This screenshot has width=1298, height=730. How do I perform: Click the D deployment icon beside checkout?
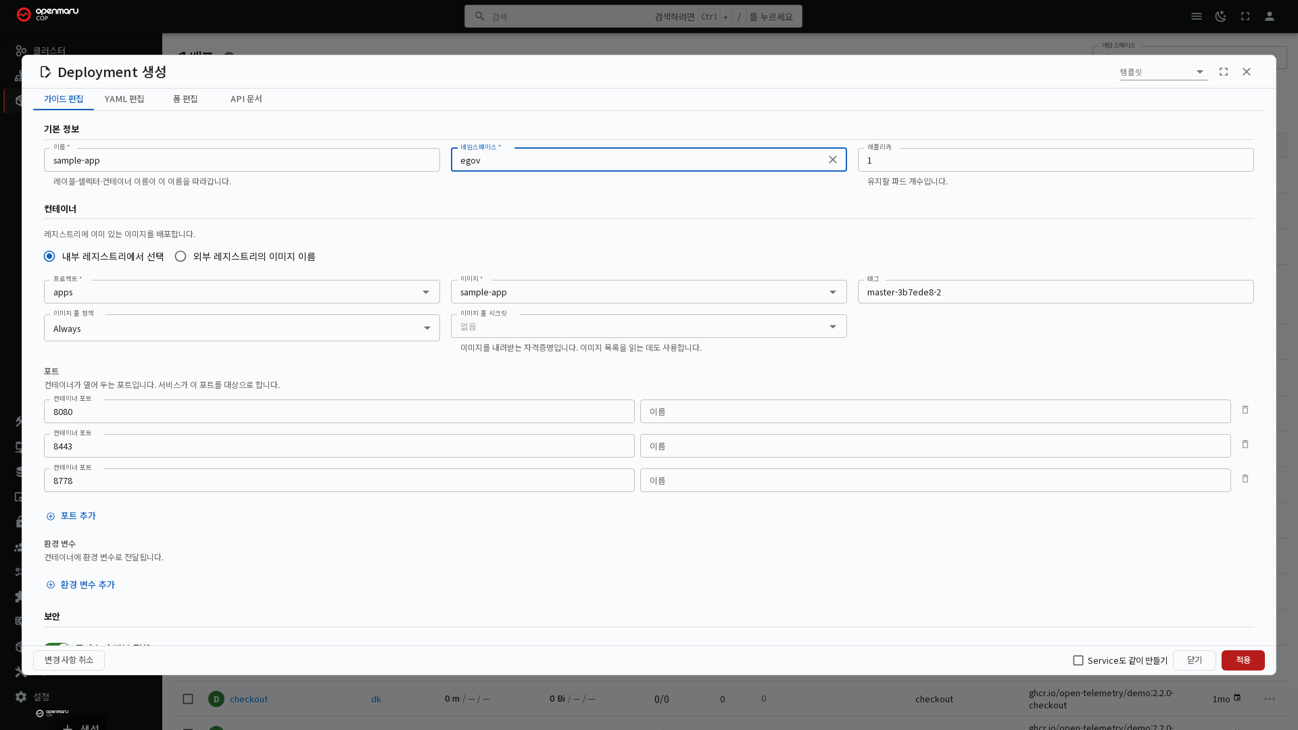(x=216, y=699)
